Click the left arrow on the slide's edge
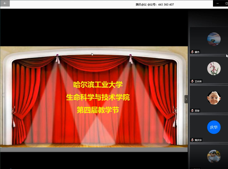228x169 pixels. (3, 95)
